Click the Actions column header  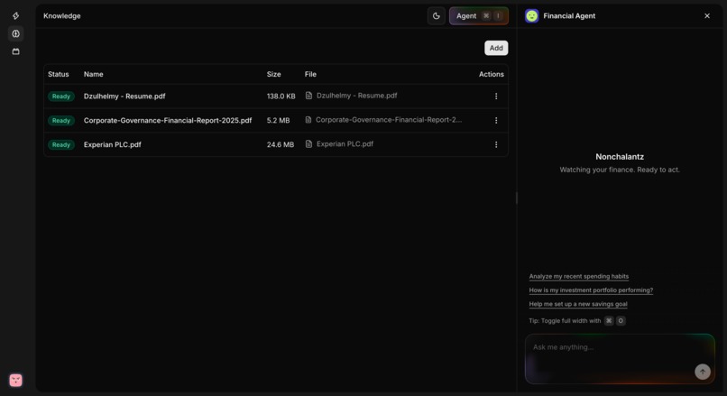(492, 74)
